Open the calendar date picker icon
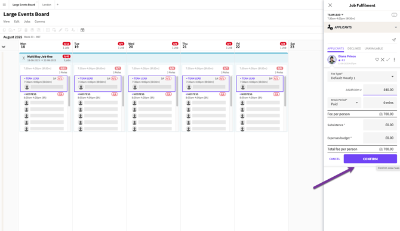Viewport: 400px width, 231px height. [x=82, y=30]
